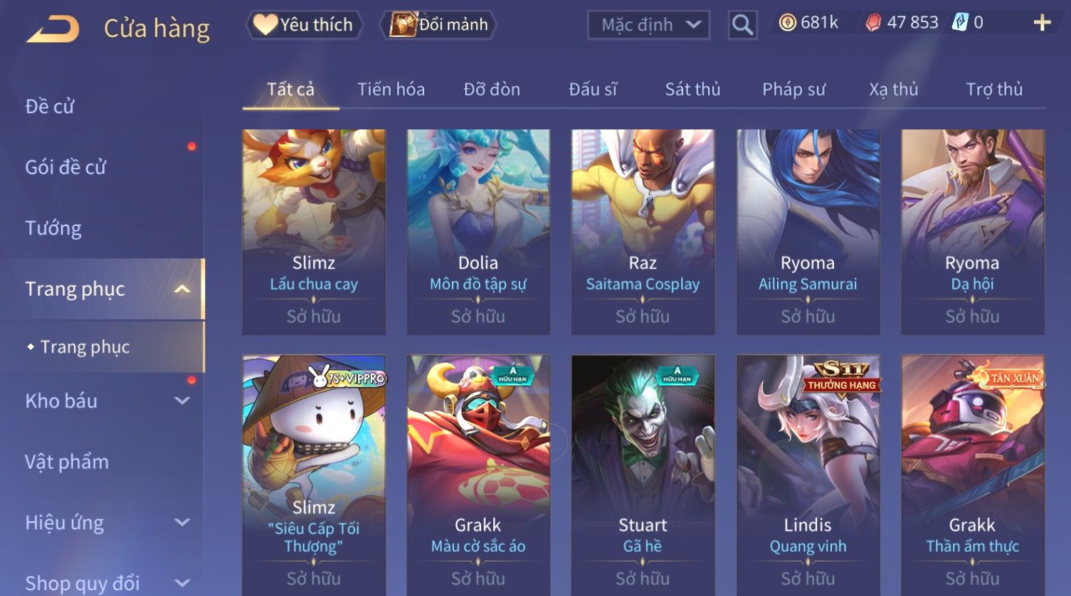Open the Mặc định sort dropdown
This screenshot has height=596, width=1071.
pos(648,26)
